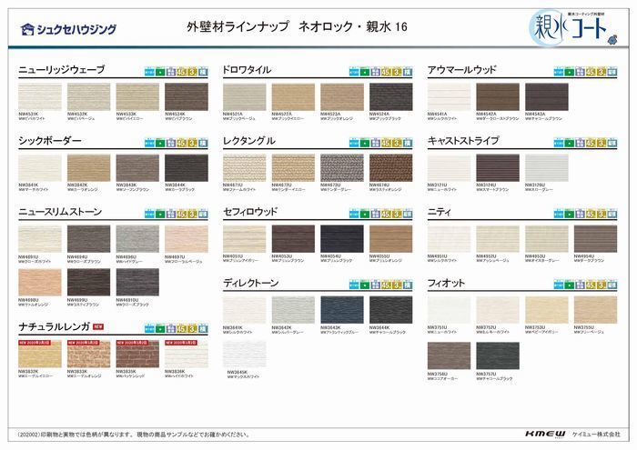Click the KMEW logo in the footer
Screen dimensions: 637x450
pyautogui.click(x=545, y=435)
